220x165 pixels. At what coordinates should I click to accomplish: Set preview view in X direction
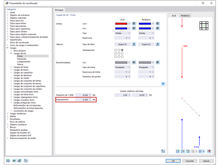(178, 151)
